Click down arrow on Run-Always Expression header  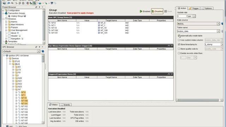(172, 46)
